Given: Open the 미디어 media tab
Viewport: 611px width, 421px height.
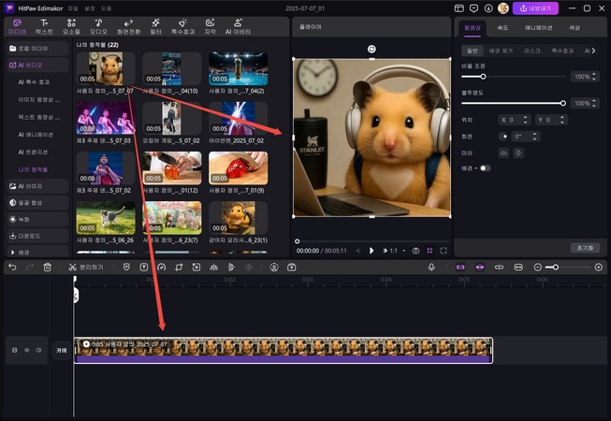Looking at the screenshot, I should click(17, 27).
